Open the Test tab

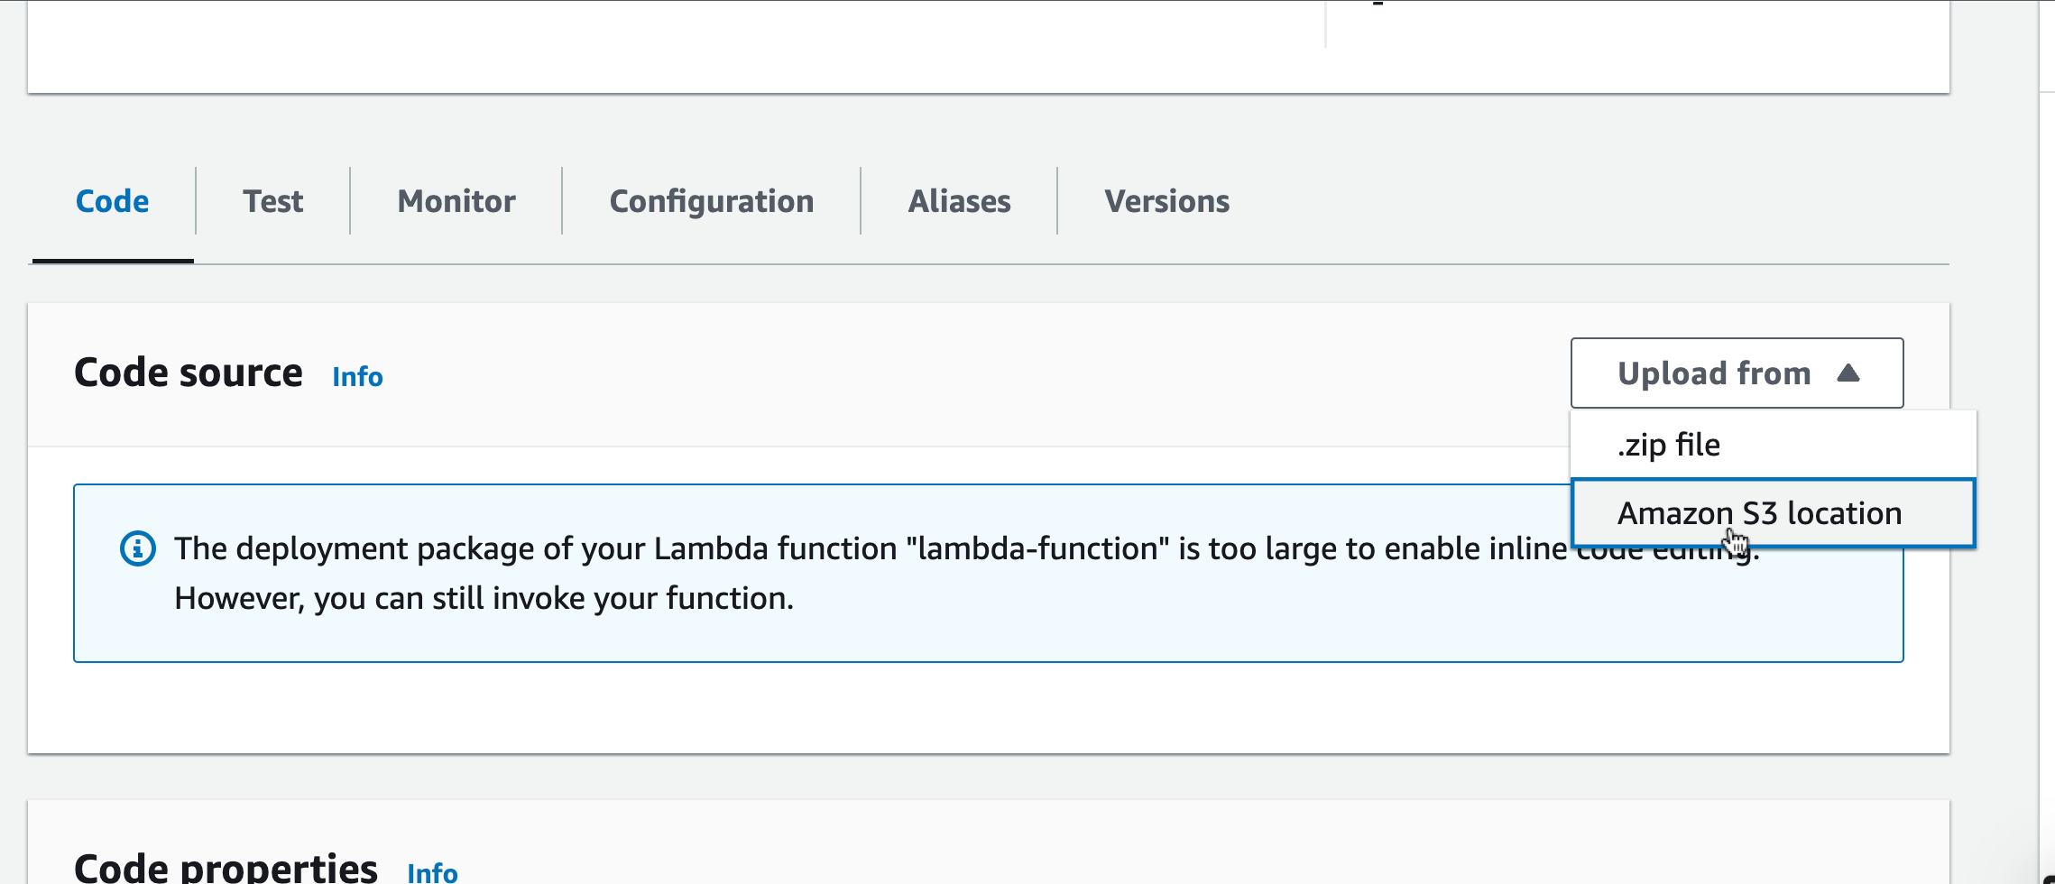point(272,201)
